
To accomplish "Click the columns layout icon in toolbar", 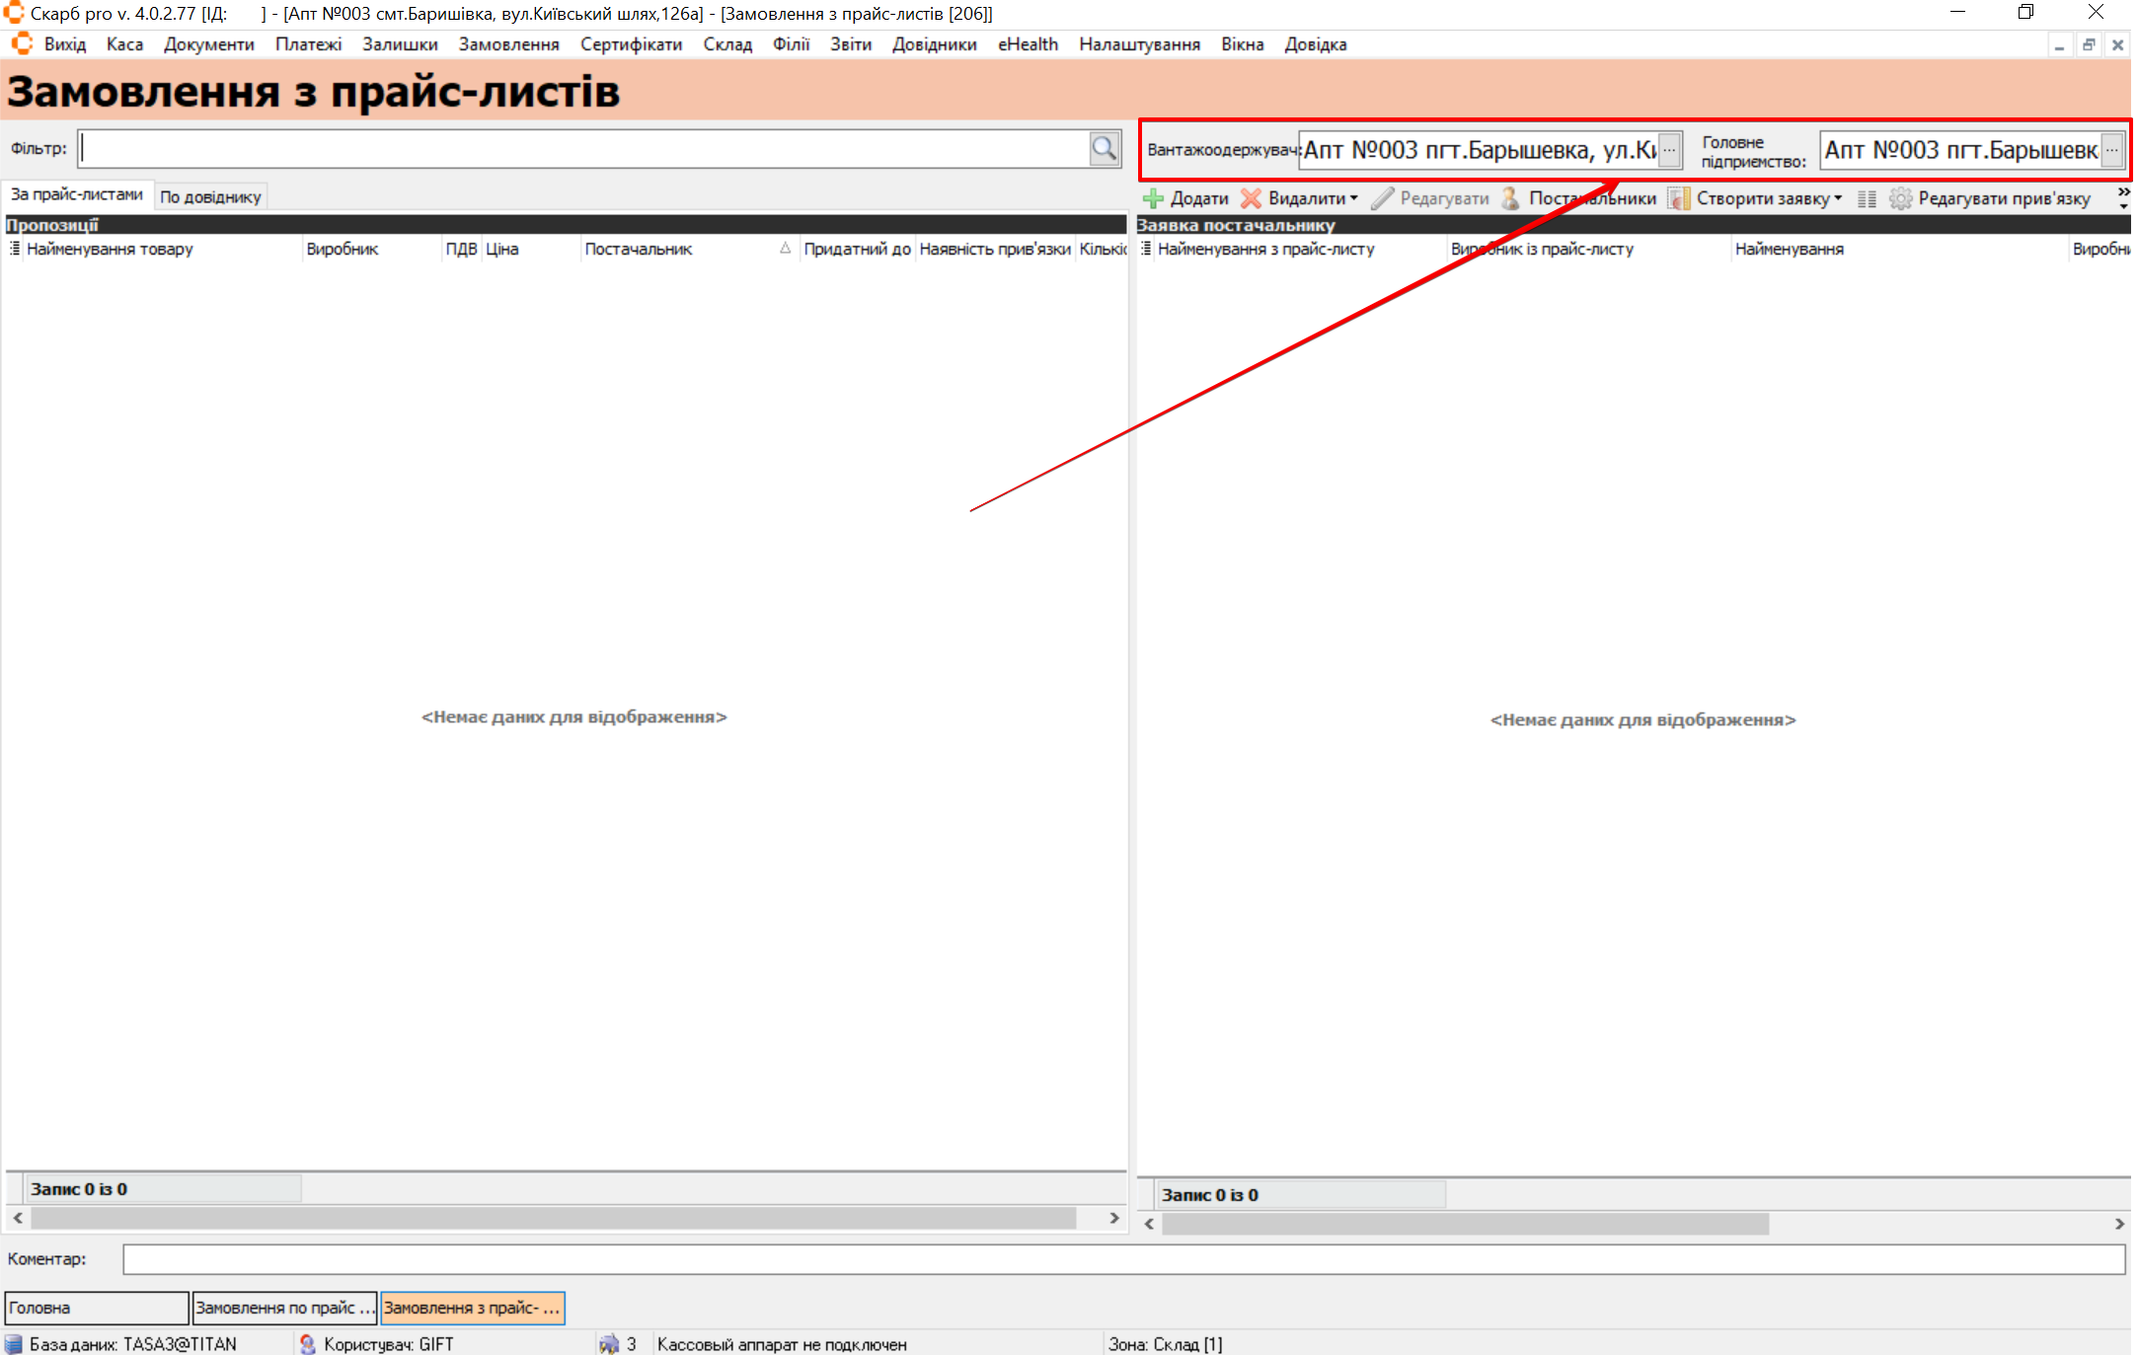I will click(x=1866, y=198).
